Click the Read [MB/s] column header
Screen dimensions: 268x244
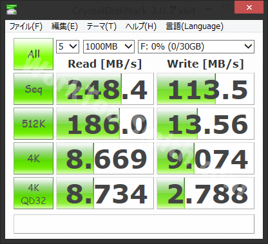(x=105, y=64)
